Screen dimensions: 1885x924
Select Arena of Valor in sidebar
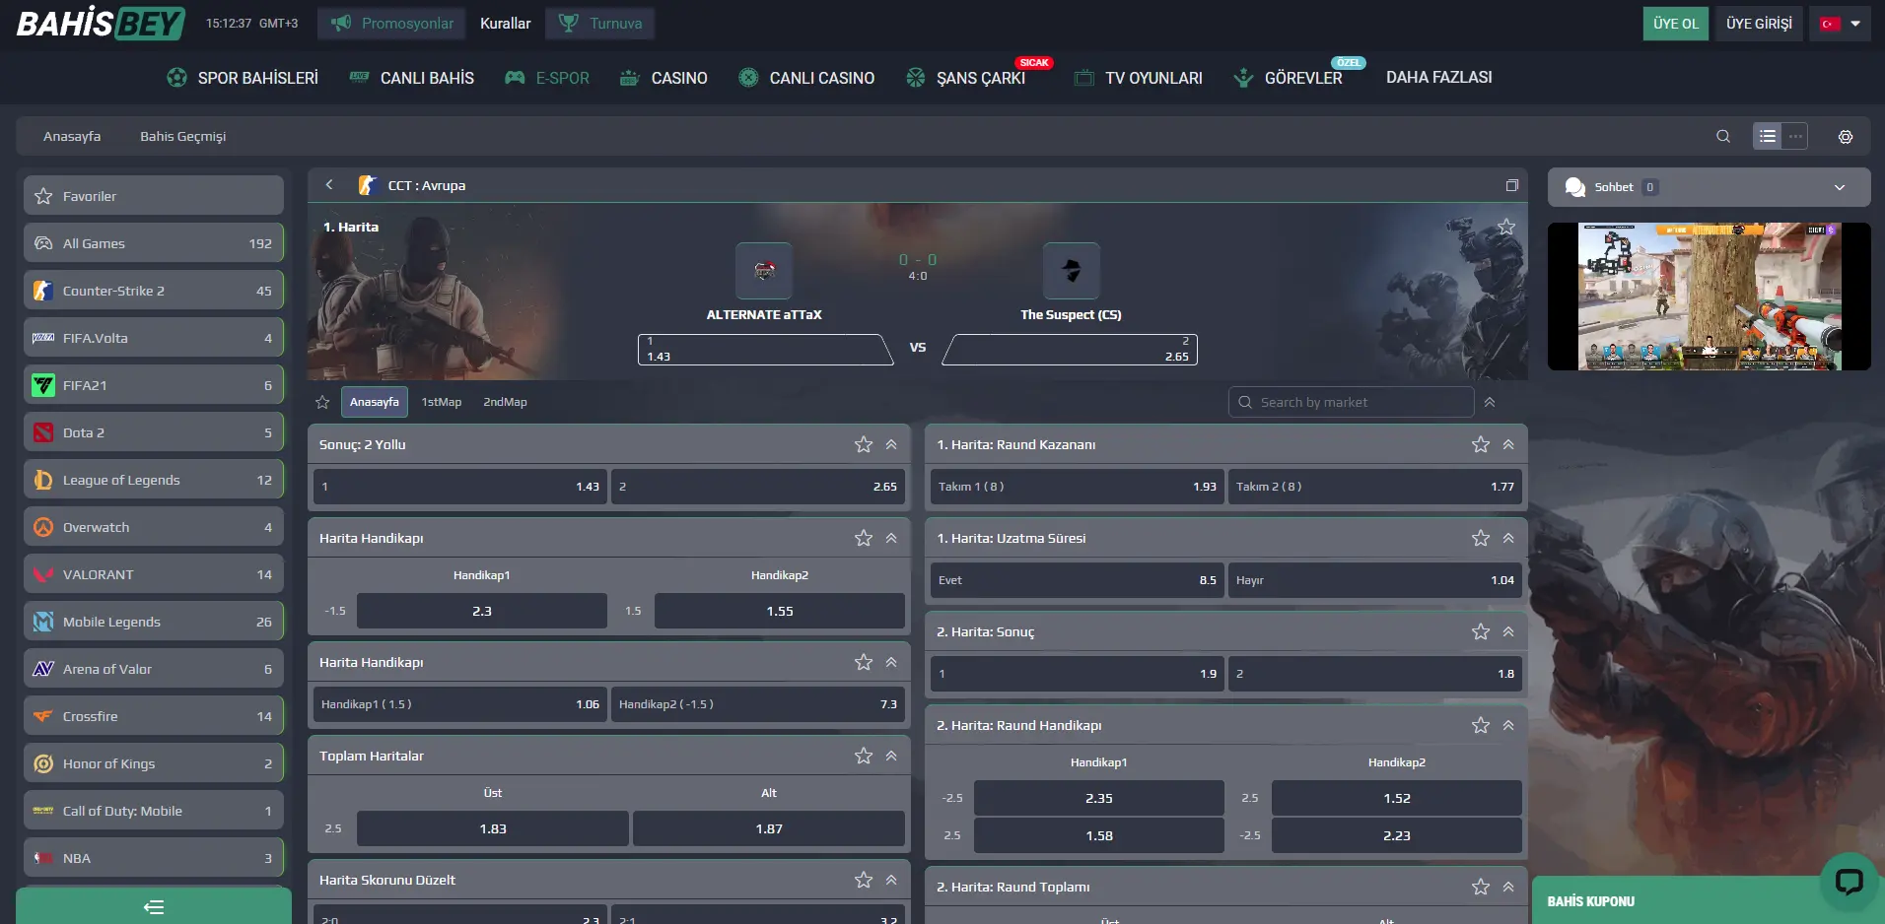click(154, 669)
